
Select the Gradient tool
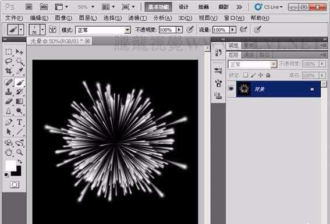point(20,101)
